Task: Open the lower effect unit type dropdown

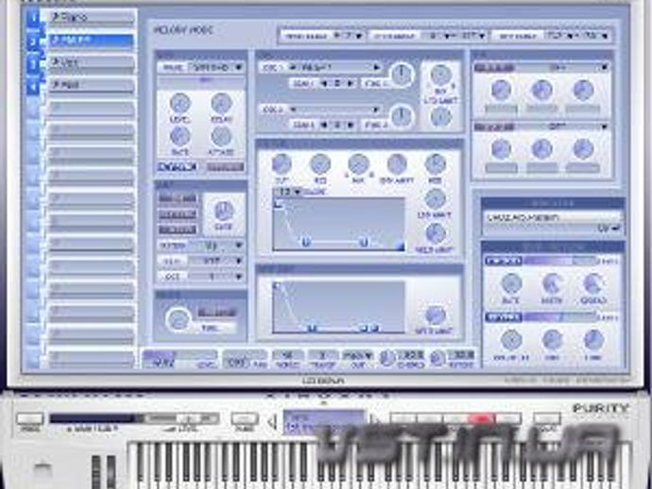Action: click(x=563, y=126)
